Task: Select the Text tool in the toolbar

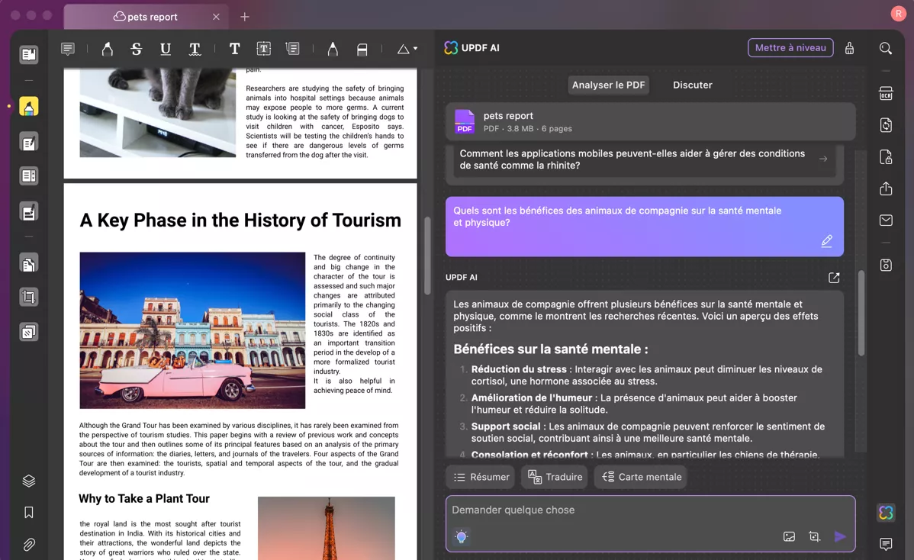Action: click(234, 48)
